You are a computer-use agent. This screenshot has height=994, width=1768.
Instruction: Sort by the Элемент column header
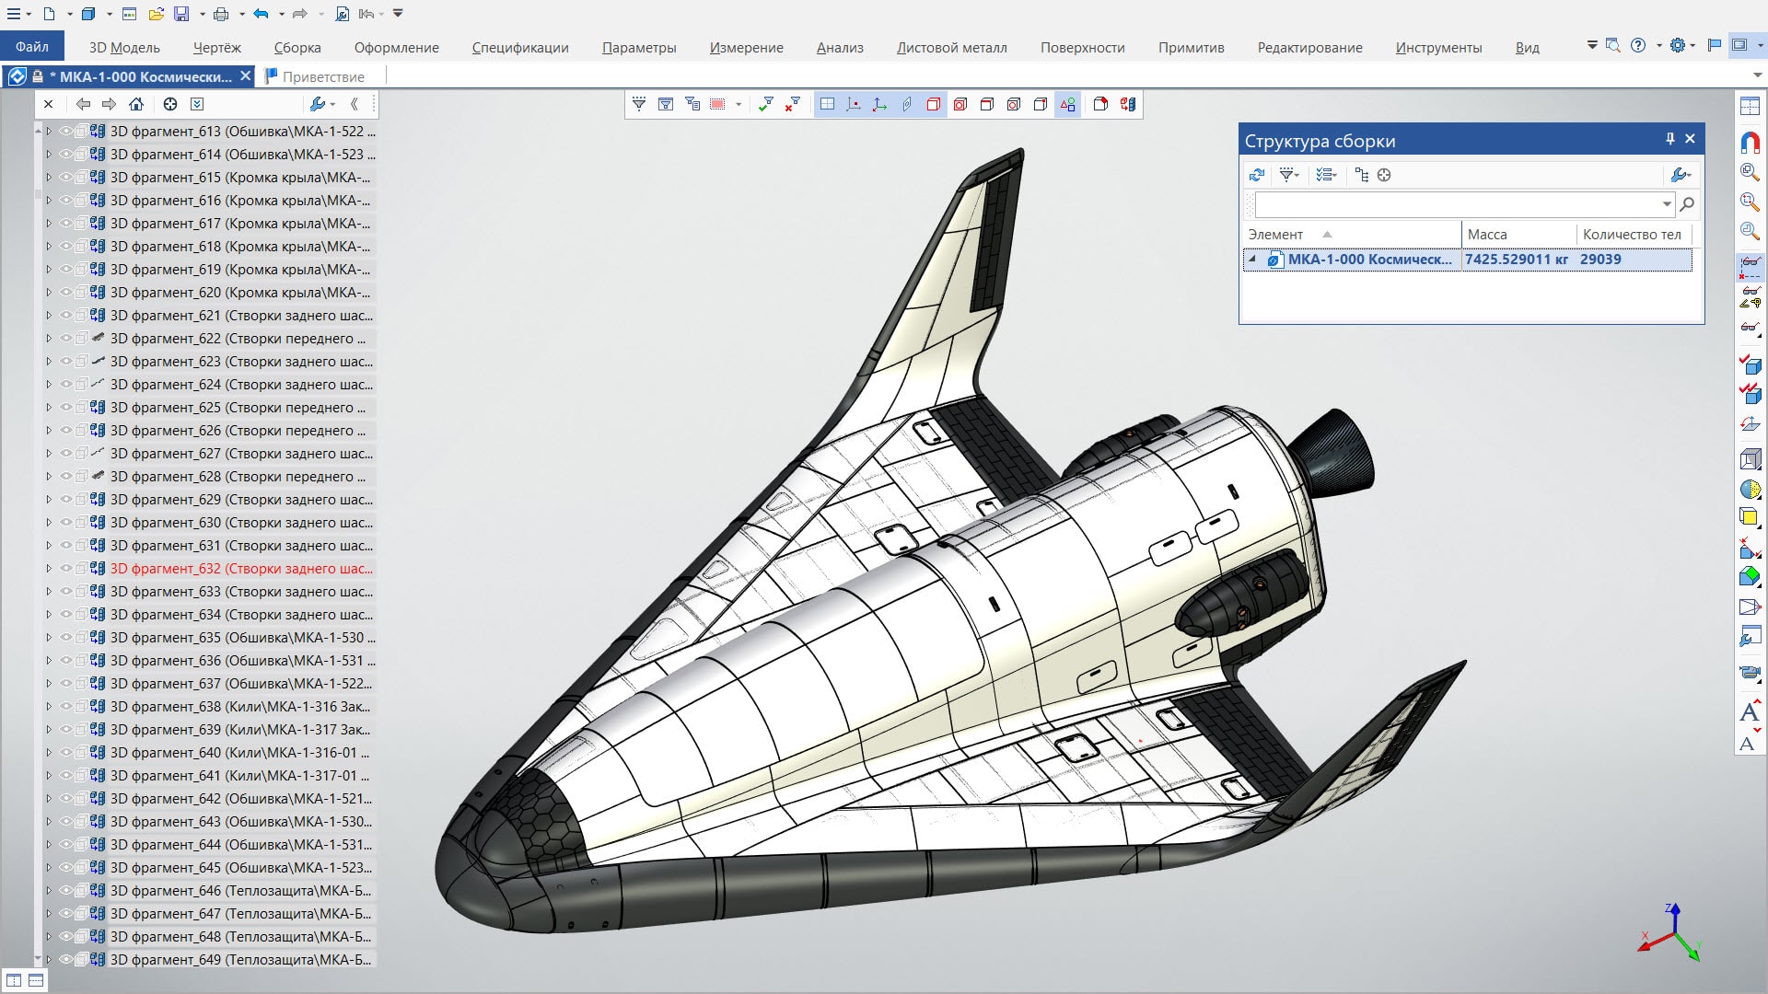pos(1351,235)
